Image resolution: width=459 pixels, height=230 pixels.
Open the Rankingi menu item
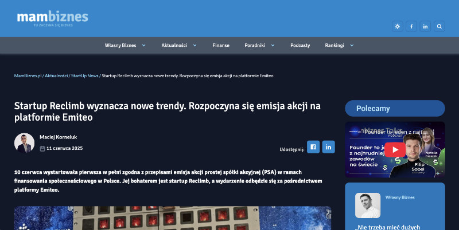334,45
